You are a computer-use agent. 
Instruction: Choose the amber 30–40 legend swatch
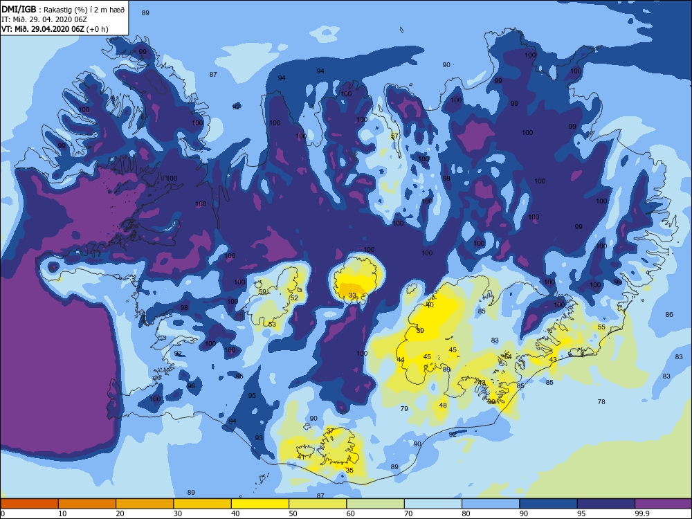[x=203, y=504]
